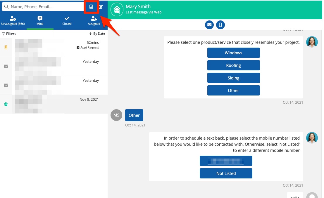Click the agent avatar beside product selection message
The height and width of the screenshot is (198, 324).
tap(312, 42)
